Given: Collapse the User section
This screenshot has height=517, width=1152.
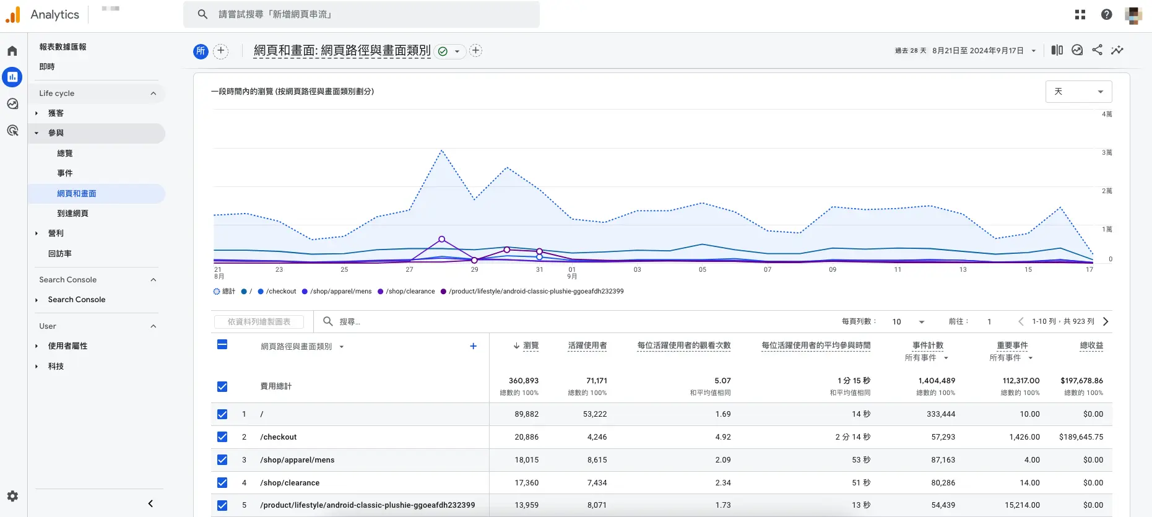Looking at the screenshot, I should pos(154,326).
